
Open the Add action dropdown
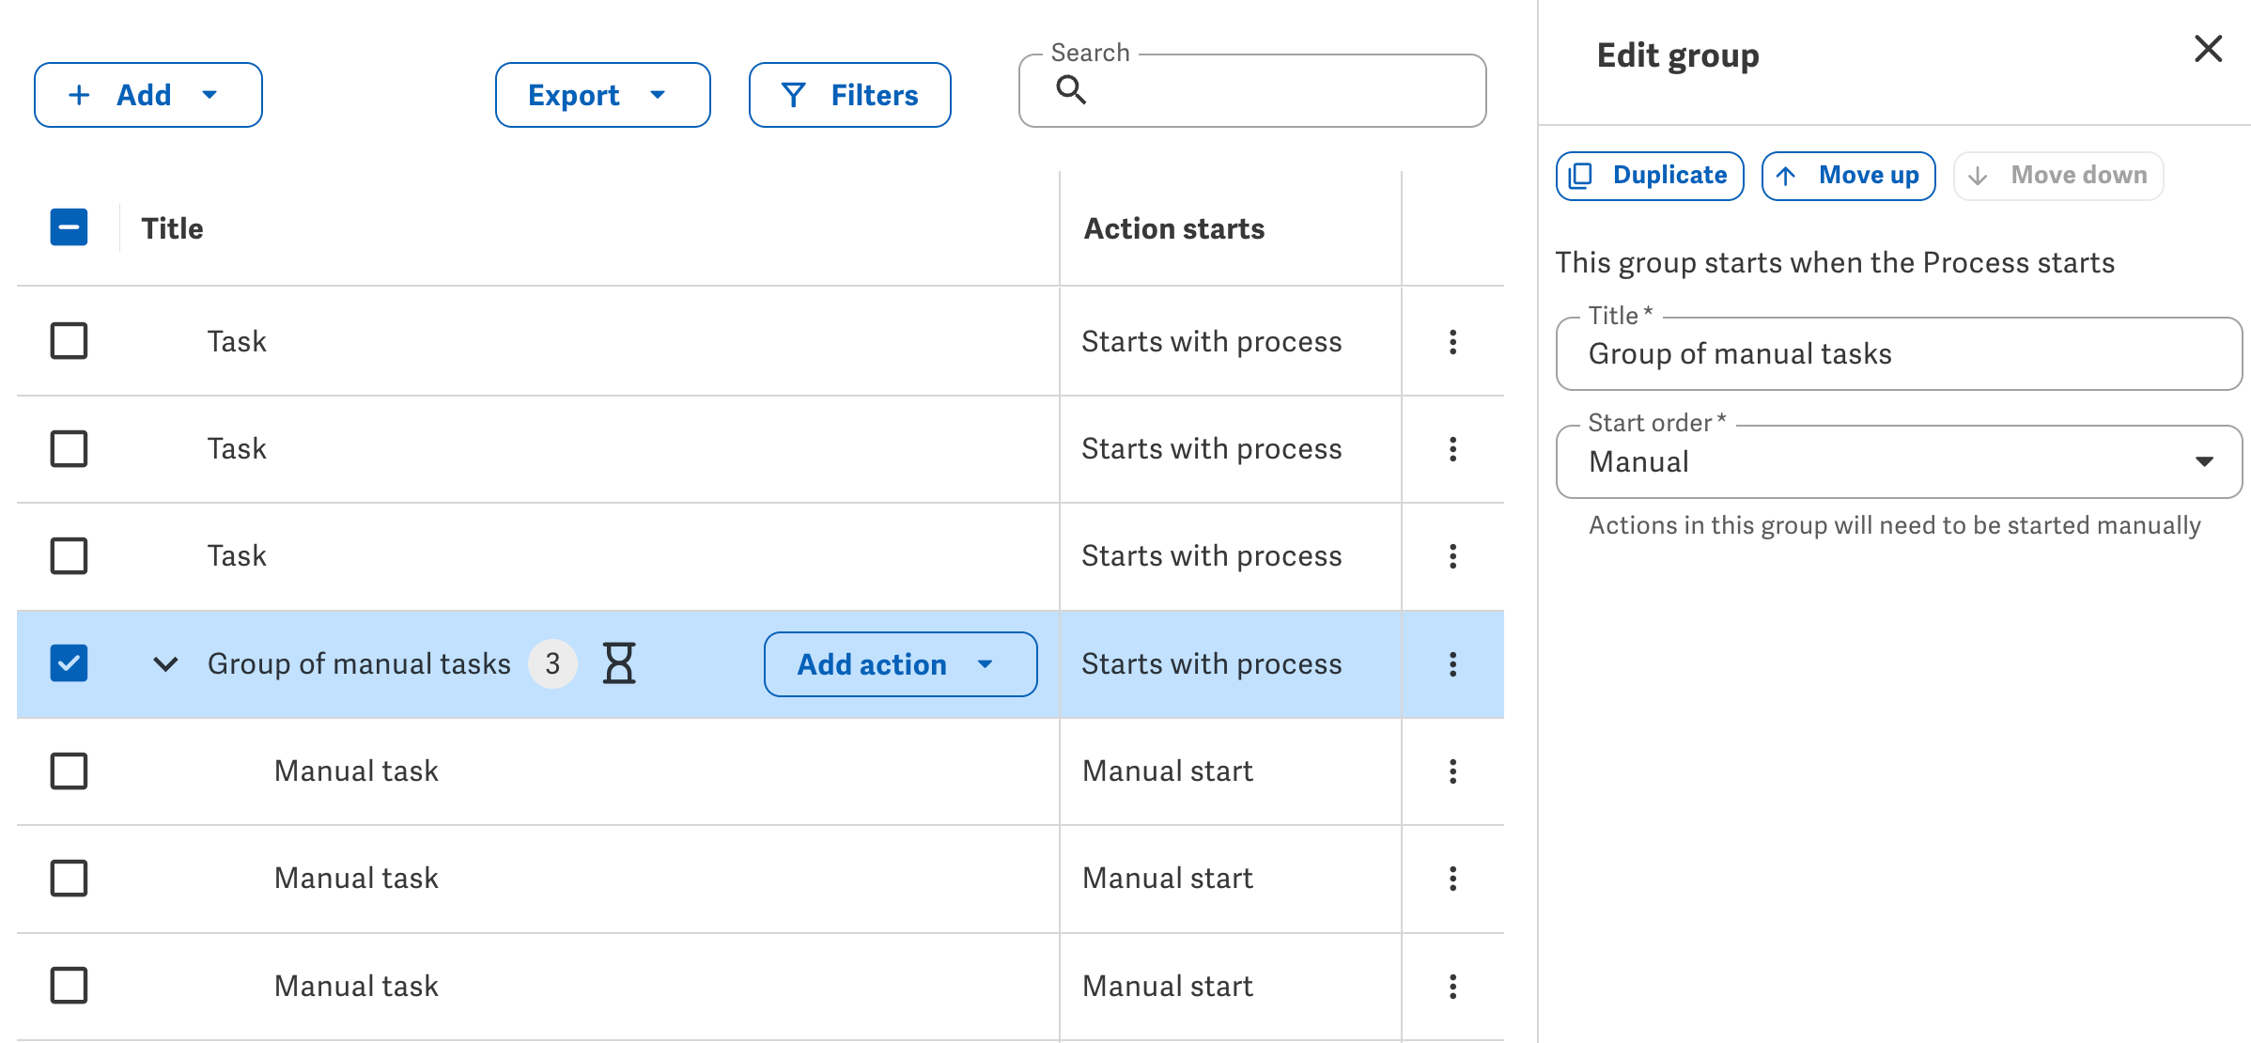pyautogui.click(x=900, y=664)
